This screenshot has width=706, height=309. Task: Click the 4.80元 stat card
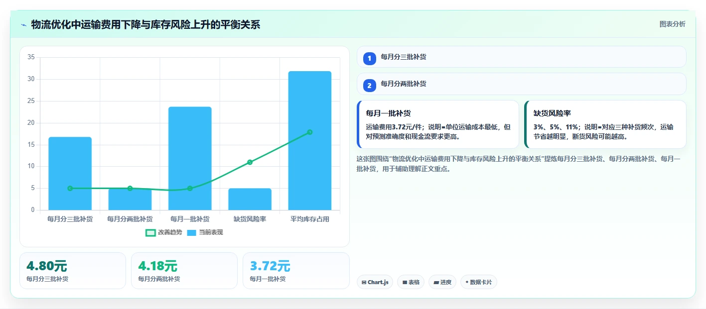(73, 271)
